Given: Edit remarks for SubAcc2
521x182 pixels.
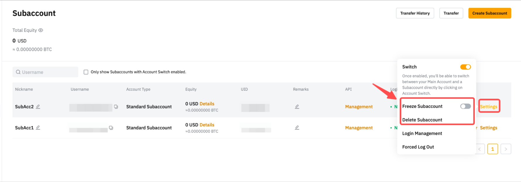Looking at the screenshot, I should (297, 107).
